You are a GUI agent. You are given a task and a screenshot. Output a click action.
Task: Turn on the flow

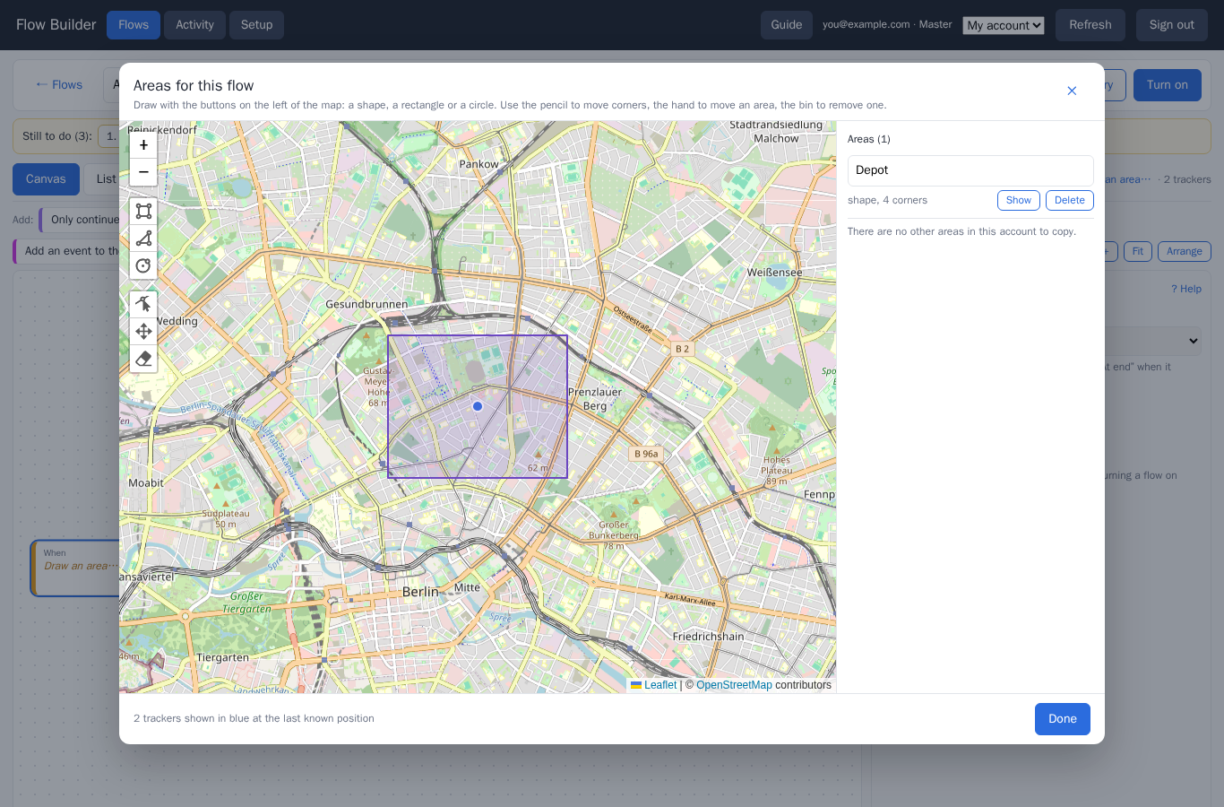(1167, 85)
